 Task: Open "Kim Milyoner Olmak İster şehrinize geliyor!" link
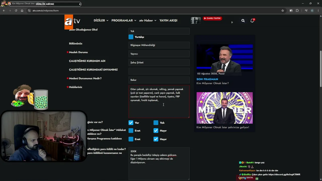coord(223,127)
